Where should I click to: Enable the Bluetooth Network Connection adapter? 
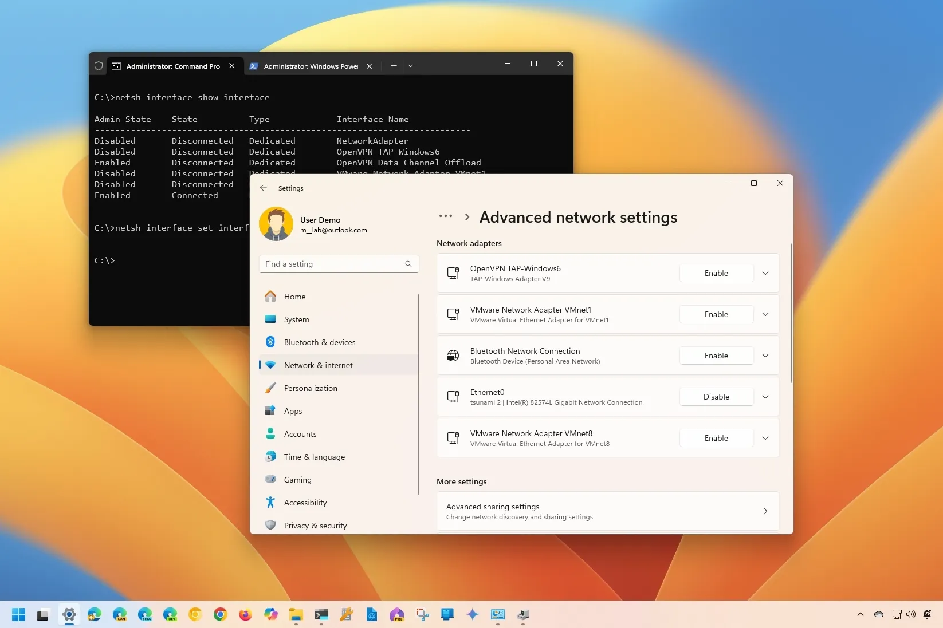click(716, 355)
